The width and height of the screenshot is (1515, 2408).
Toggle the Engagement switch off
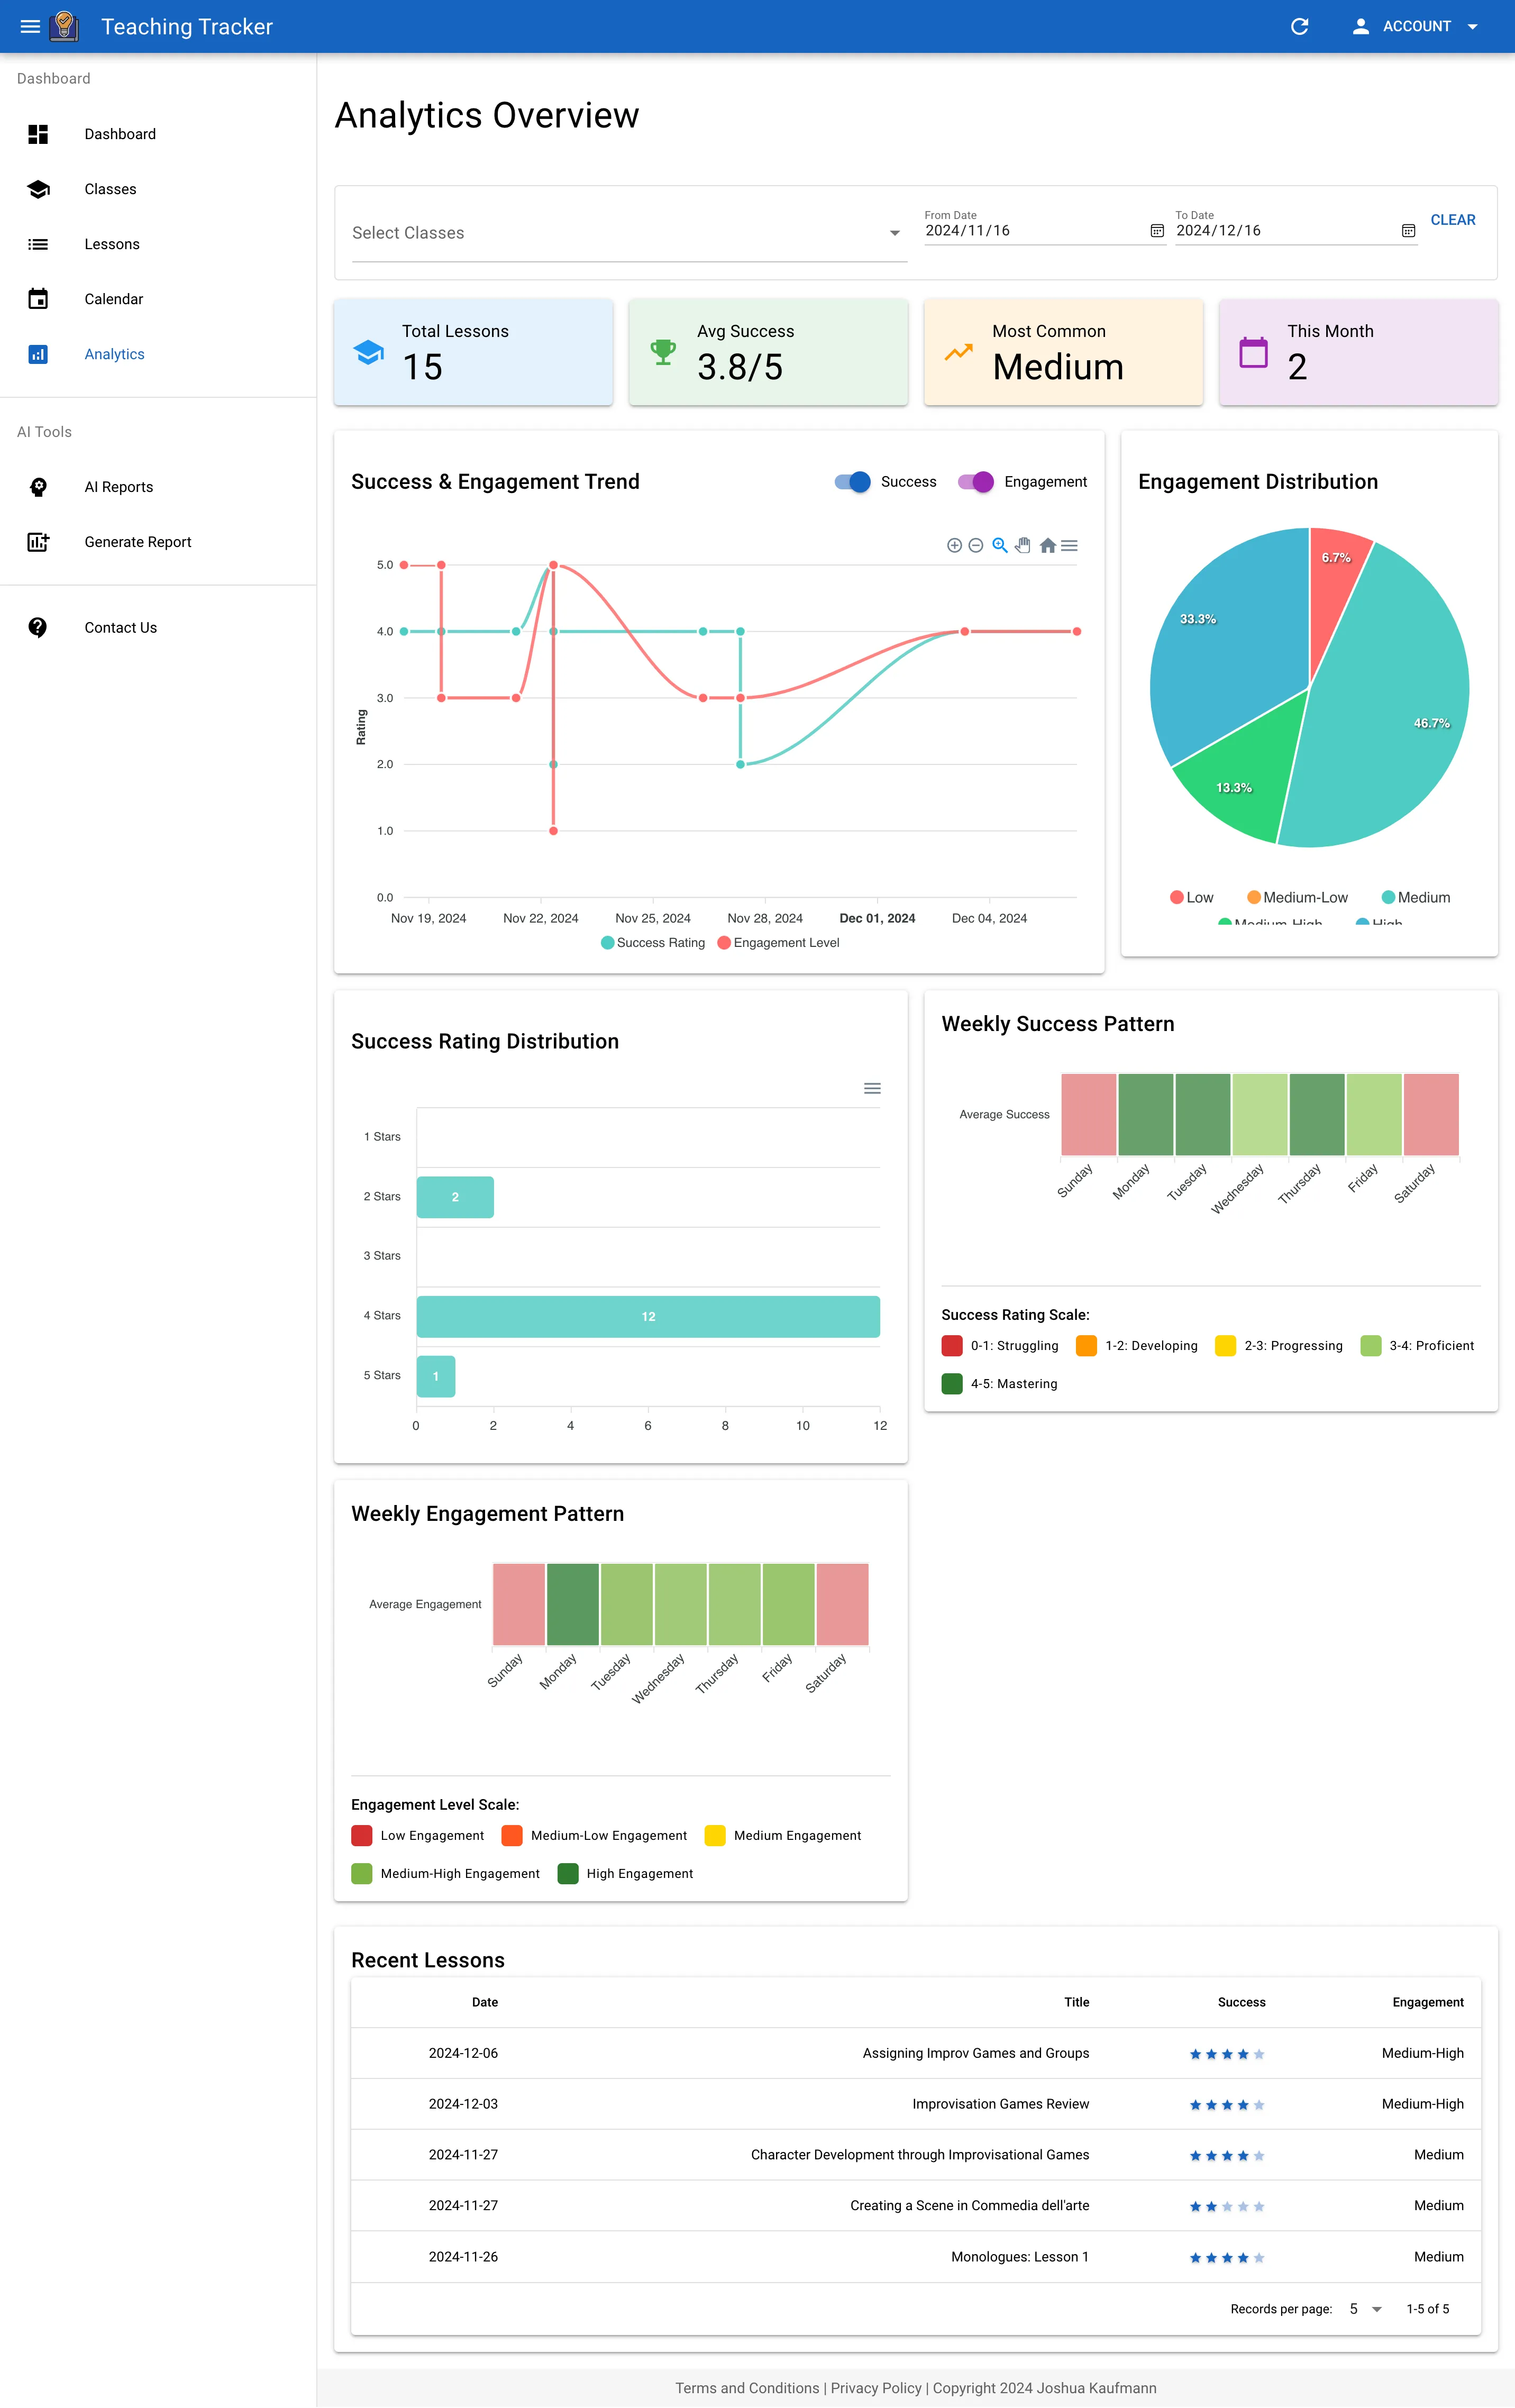pos(976,482)
